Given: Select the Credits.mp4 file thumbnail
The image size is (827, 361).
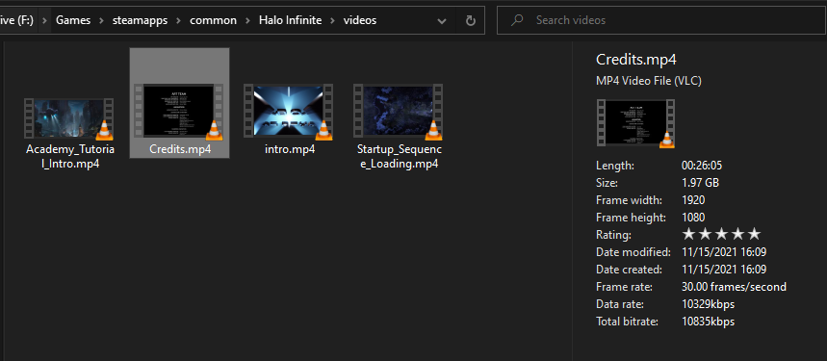Looking at the screenshot, I should (179, 112).
